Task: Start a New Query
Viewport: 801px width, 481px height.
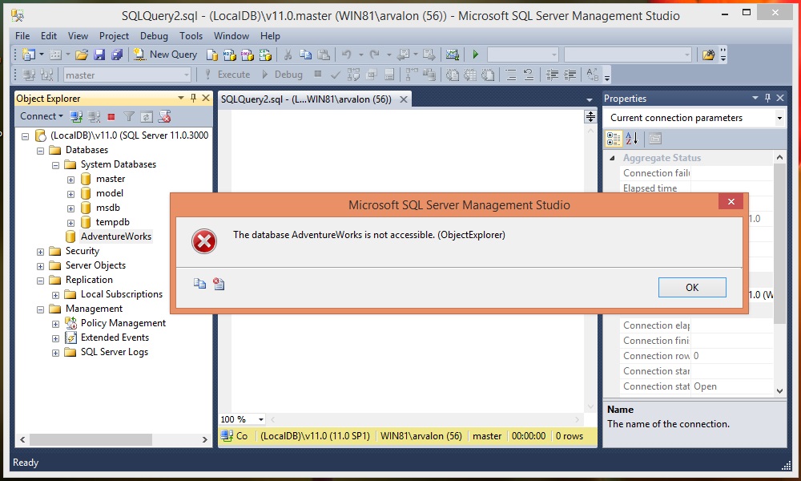Action: click(166, 55)
